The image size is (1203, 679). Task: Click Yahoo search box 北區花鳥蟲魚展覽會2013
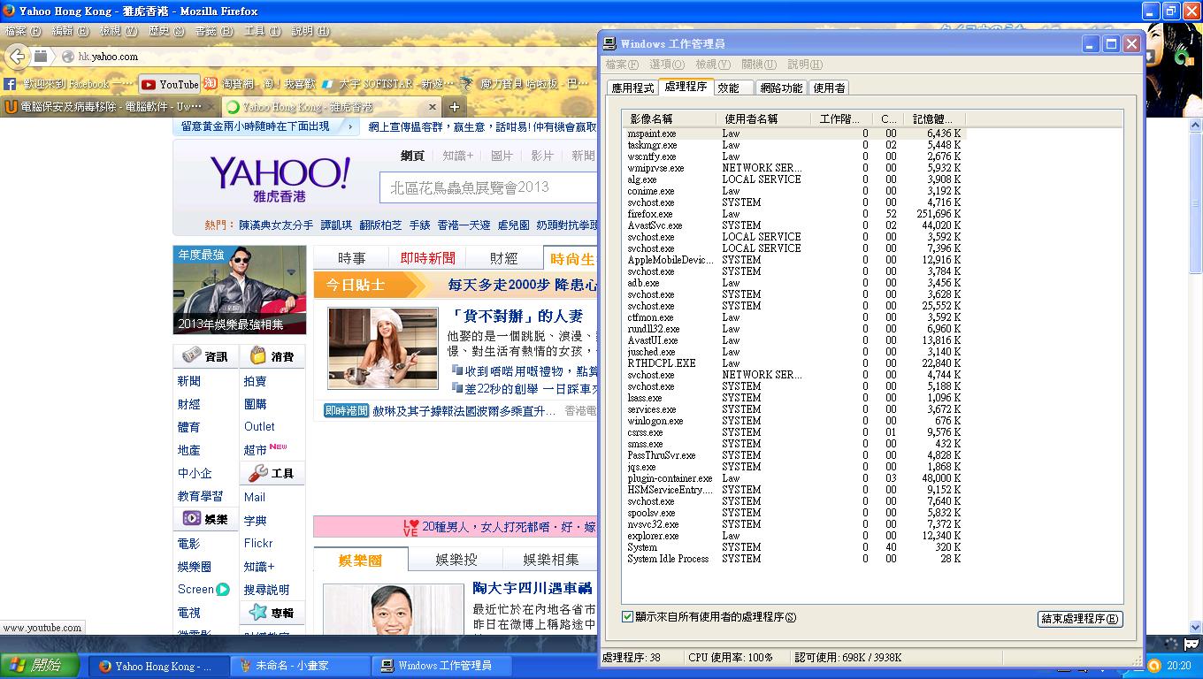[489, 187]
